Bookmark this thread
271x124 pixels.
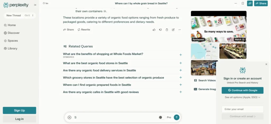point(243,3)
